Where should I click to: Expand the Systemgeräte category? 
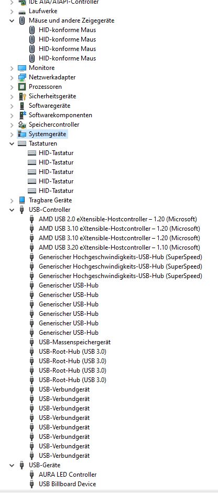tap(12, 134)
